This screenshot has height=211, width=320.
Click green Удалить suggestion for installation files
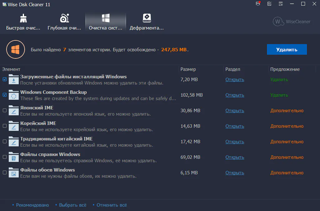click(x=279, y=80)
